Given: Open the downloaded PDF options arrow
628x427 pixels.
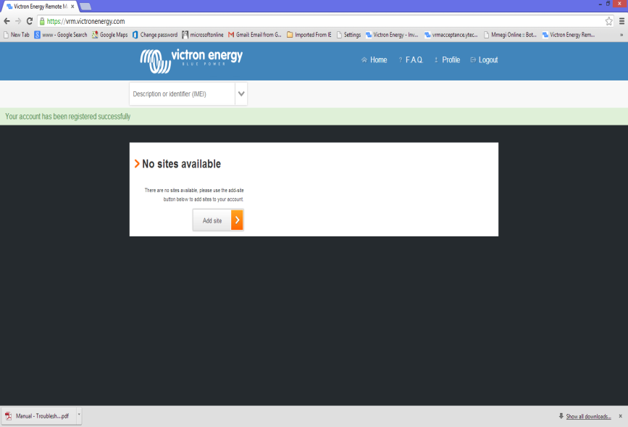Looking at the screenshot, I should tap(78, 416).
